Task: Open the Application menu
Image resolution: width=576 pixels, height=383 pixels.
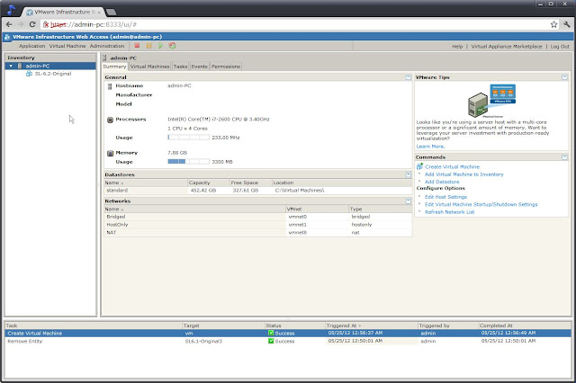Action: 32,46
